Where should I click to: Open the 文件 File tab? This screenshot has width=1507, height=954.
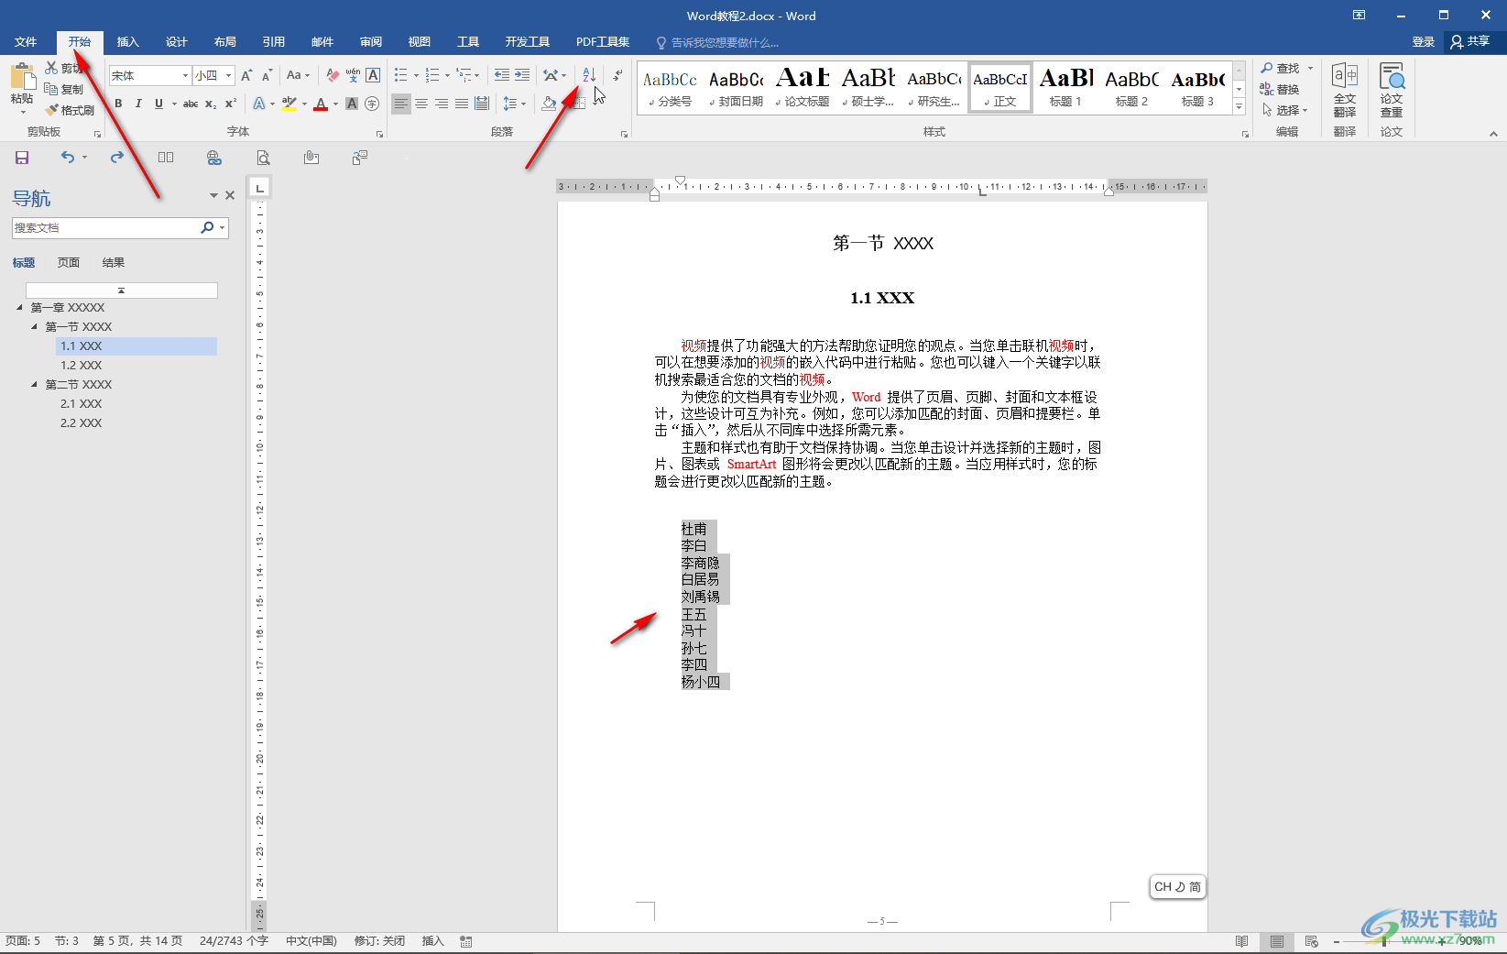(26, 42)
